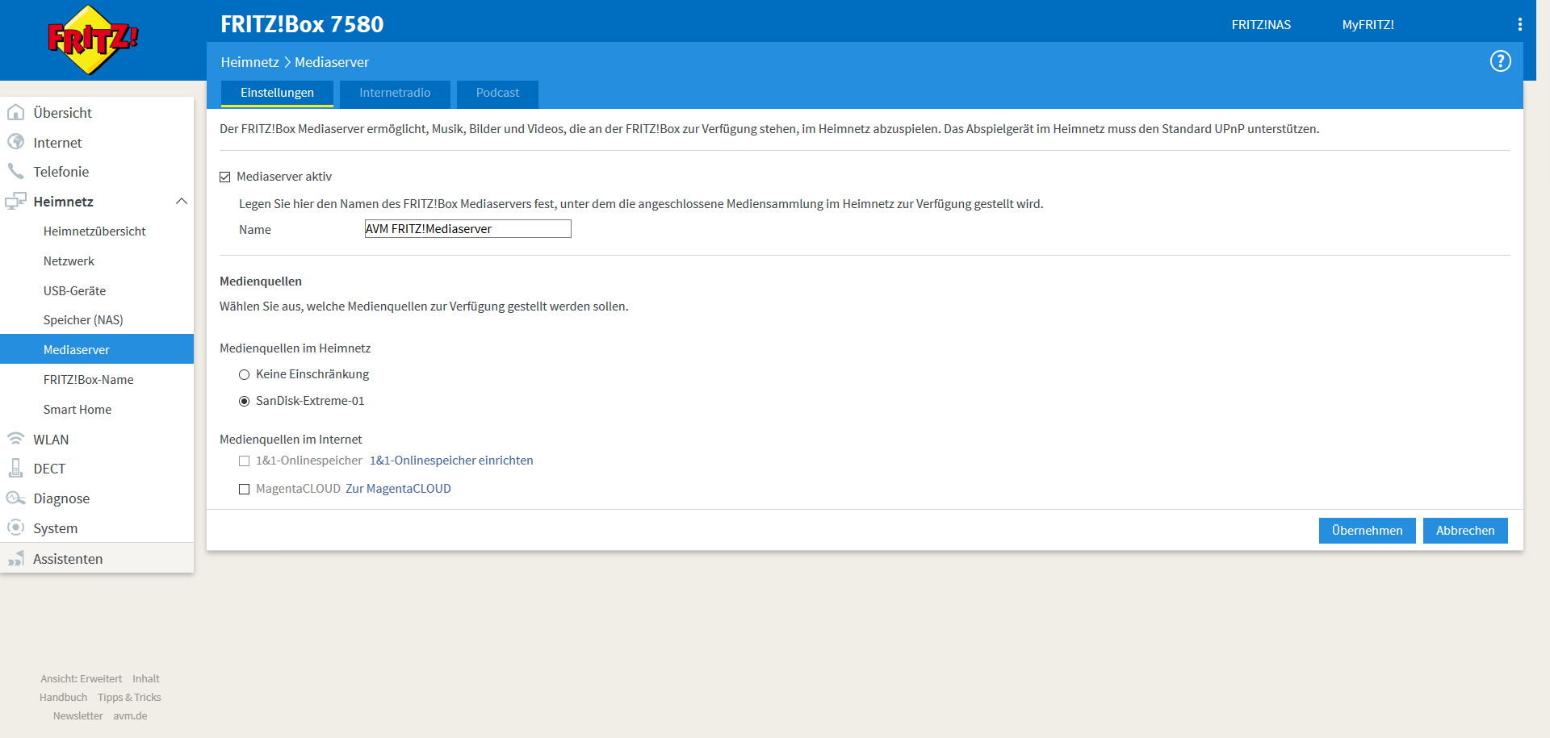
Task: Click the System gear icon
Action: click(x=15, y=527)
